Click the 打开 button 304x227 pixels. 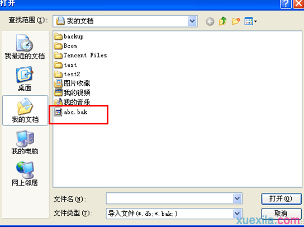pyautogui.click(x=281, y=198)
